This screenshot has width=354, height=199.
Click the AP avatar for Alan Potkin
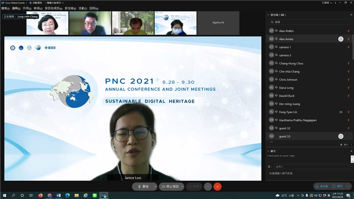271,31
